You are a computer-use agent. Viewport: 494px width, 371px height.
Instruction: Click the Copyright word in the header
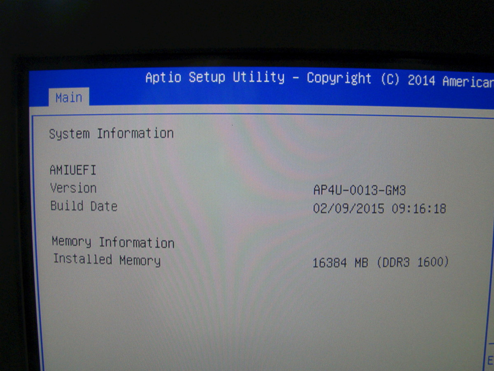click(339, 78)
